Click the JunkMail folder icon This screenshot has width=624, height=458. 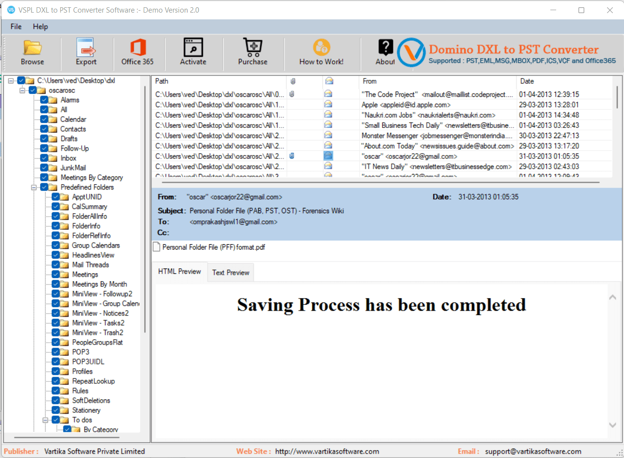[53, 168]
